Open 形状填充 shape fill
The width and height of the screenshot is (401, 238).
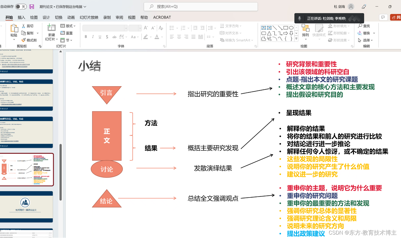pos(339,26)
